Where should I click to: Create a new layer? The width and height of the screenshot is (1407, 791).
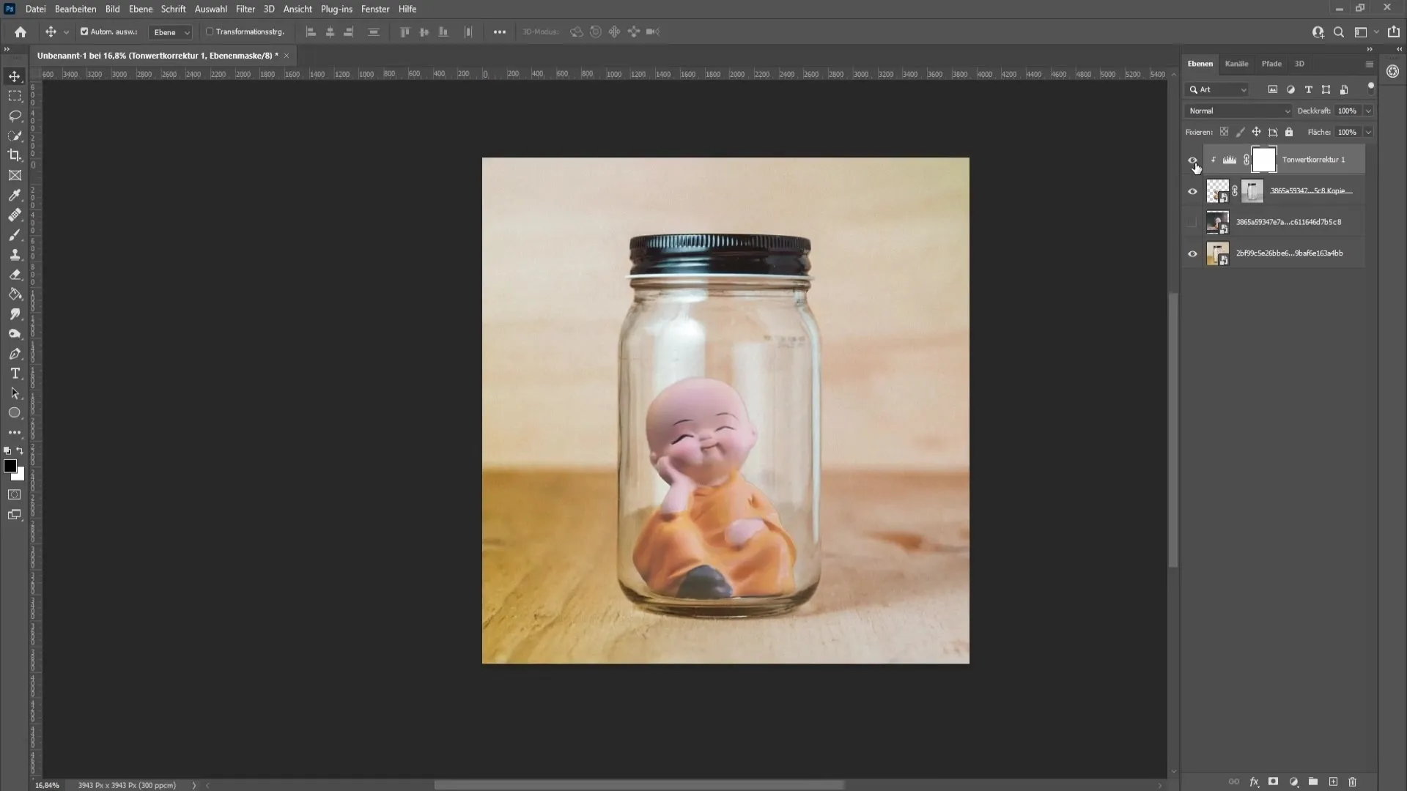click(1333, 782)
